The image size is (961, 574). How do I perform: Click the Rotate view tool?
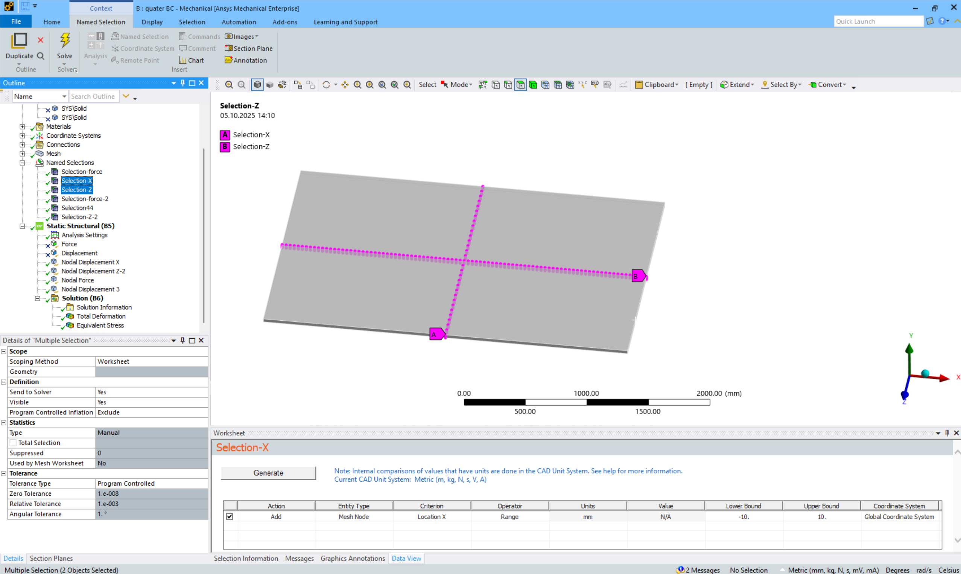[x=326, y=85]
